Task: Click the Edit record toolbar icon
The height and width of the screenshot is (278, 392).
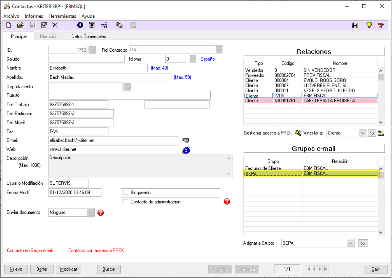Action: [x=44, y=25]
